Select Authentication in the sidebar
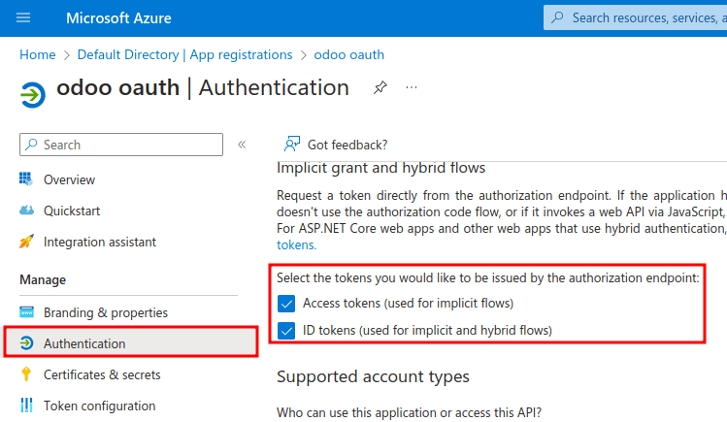 click(84, 343)
